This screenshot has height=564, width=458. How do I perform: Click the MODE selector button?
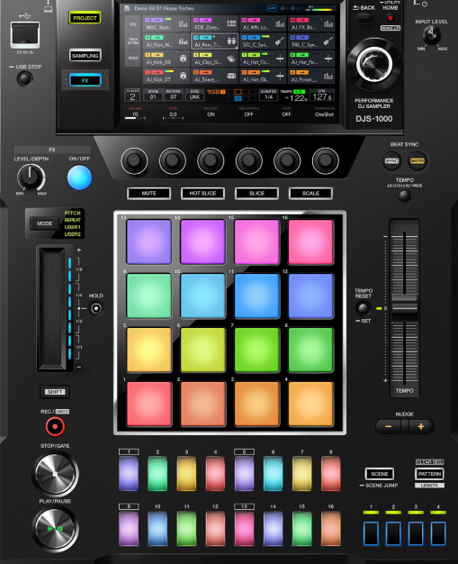tap(45, 223)
